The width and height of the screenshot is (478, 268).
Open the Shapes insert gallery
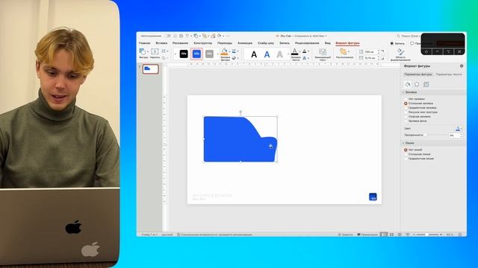[x=143, y=52]
